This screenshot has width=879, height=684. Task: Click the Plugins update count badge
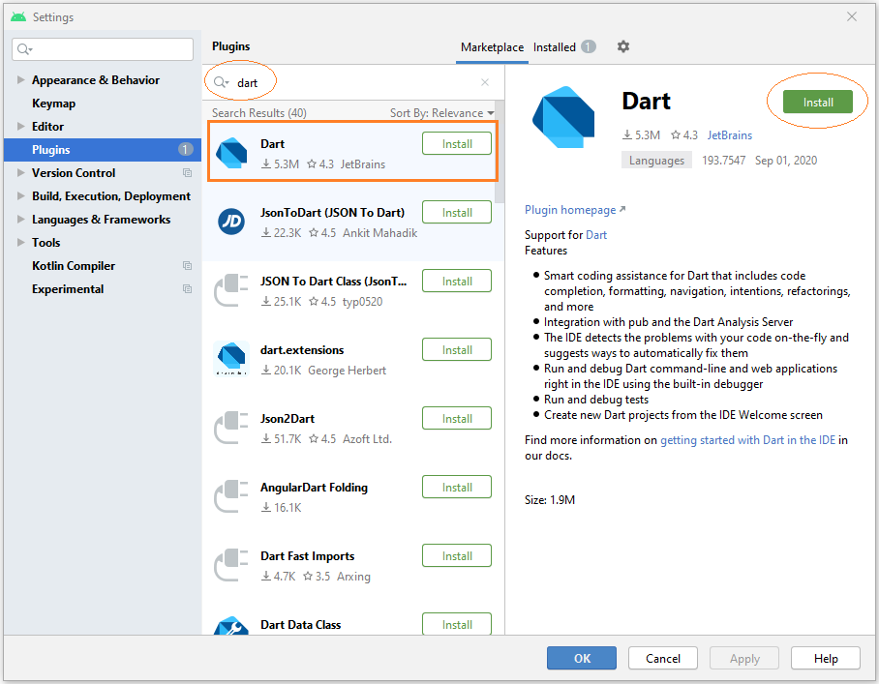[185, 150]
